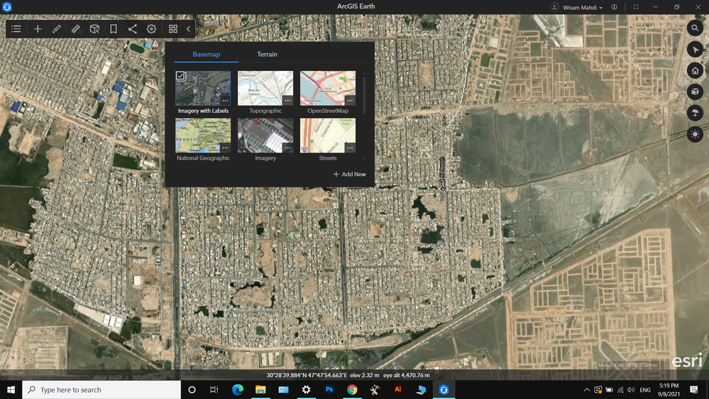The height and width of the screenshot is (399, 709).
Task: Launch Microsoft Edge from taskbar
Action: coord(237,390)
